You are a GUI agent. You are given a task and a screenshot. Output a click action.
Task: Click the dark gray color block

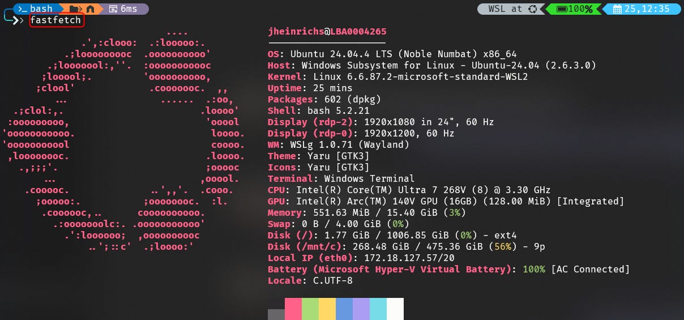276,314
